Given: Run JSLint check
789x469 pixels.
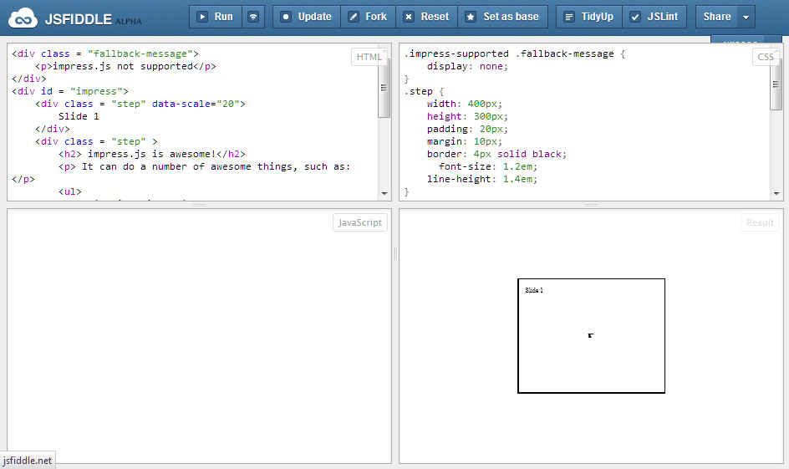Looking at the screenshot, I should point(655,17).
